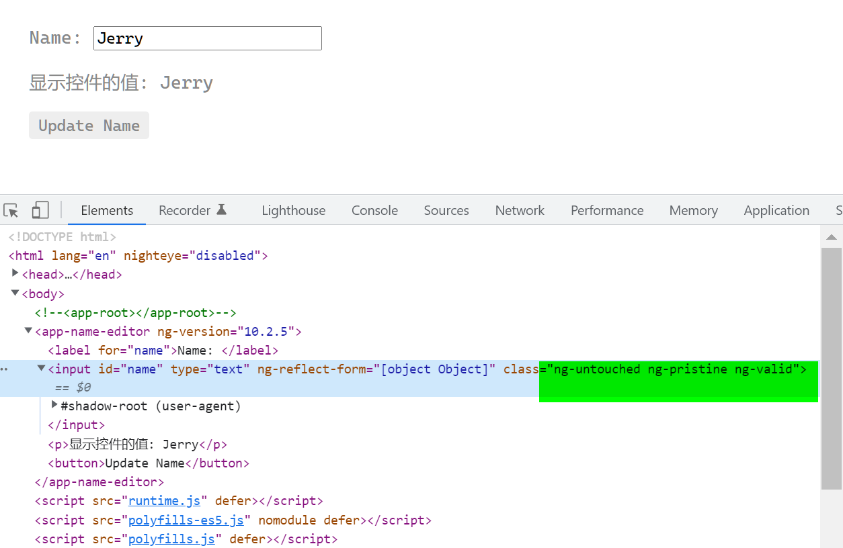This screenshot has width=843, height=548.
Task: Switch to the Recorder tab
Action: (192, 210)
